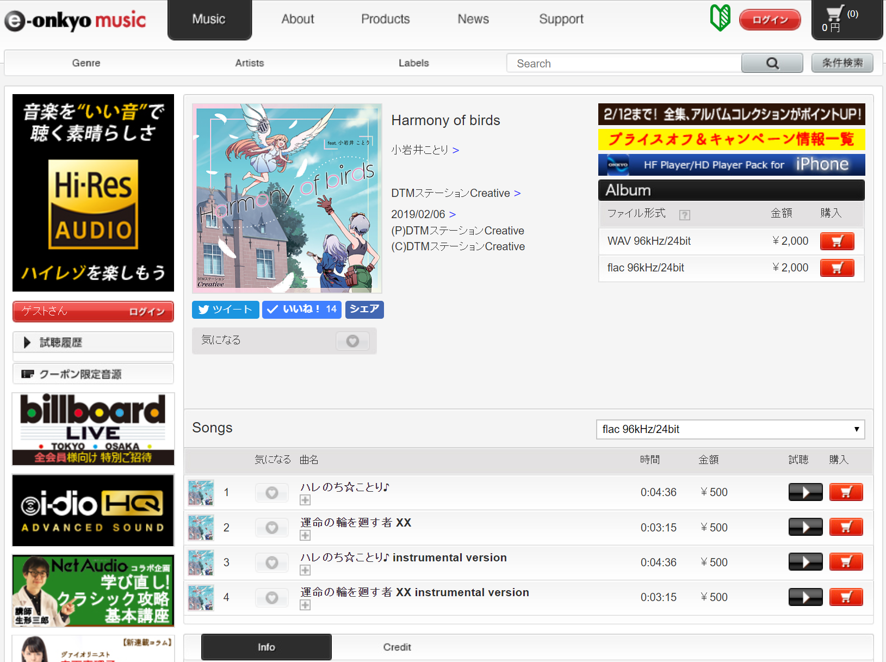This screenshot has height=662, width=886.
Task: Expand details plus icon under track 4
Action: click(x=305, y=605)
